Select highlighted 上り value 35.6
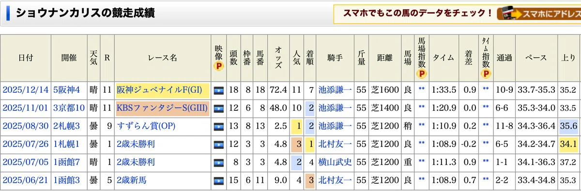The height and width of the screenshot is (191, 581). pos(568,126)
